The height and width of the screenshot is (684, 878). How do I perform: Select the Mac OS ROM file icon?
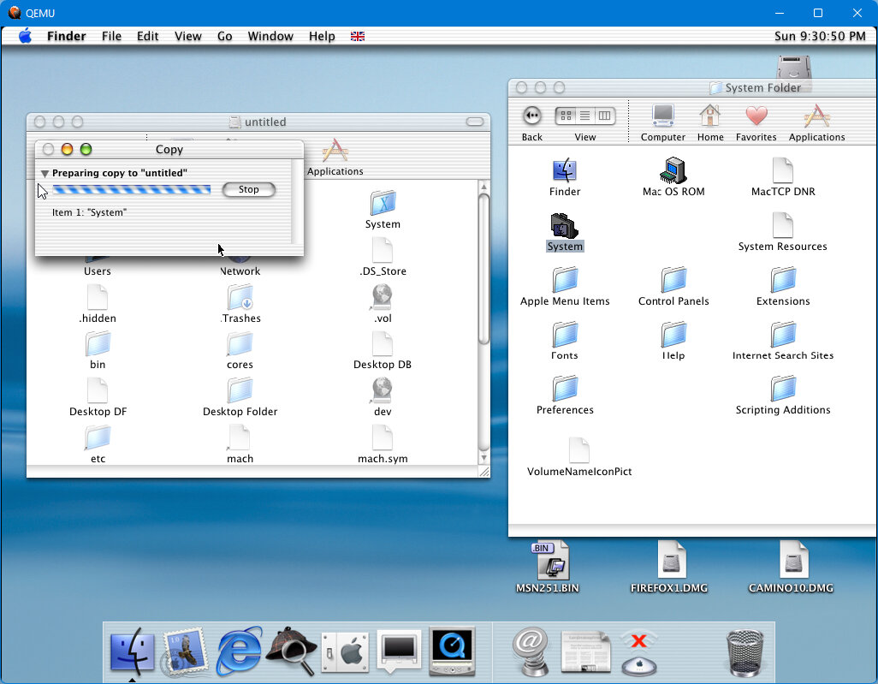point(673,171)
